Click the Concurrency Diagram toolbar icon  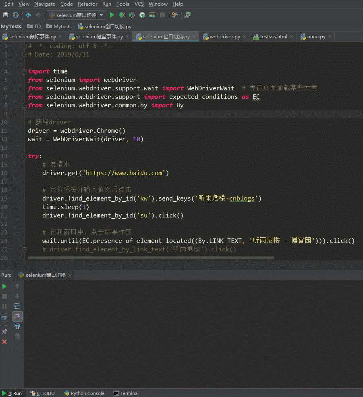(x=152, y=15)
